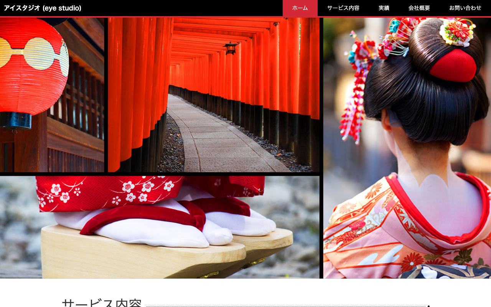491x307 pixels.
Task: Open お問い合わせ contact menu item
Action: [x=465, y=8]
